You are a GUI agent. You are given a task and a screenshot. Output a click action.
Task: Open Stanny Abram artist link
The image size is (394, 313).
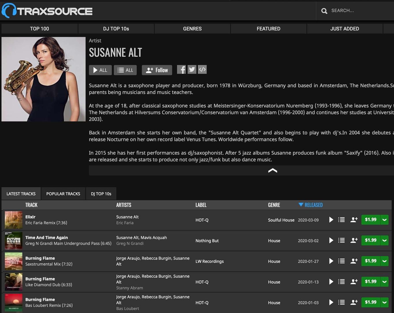pos(130,288)
